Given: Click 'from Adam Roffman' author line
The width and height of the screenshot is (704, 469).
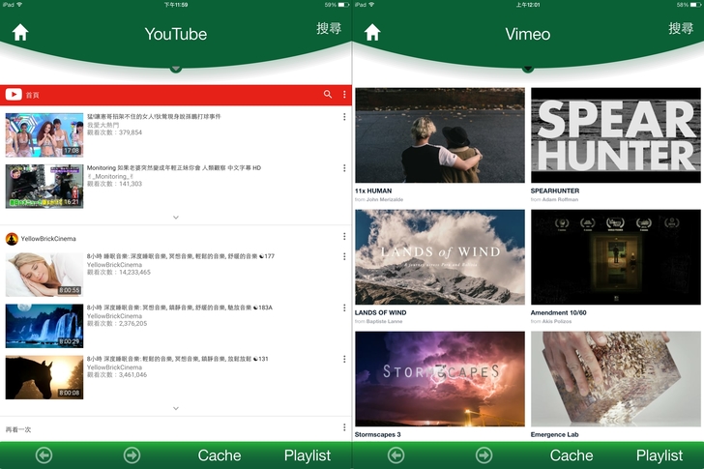Looking at the screenshot, I should click(x=554, y=199).
